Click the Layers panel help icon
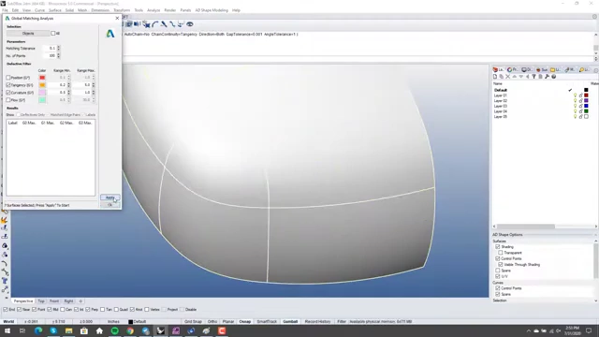 click(553, 77)
